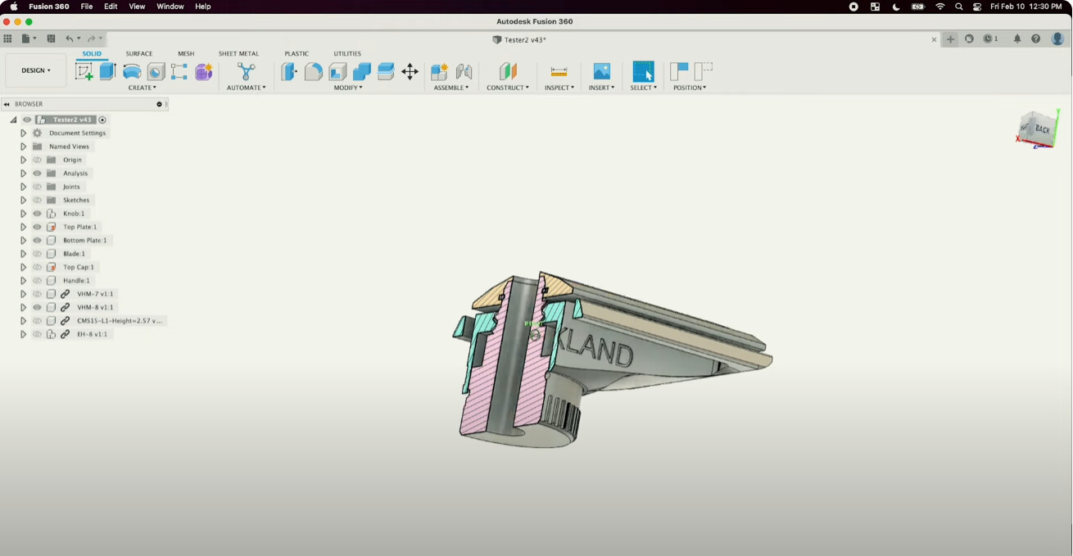Switch to the UTILITIES tab
Screen dimensions: 1073x556
click(x=347, y=54)
